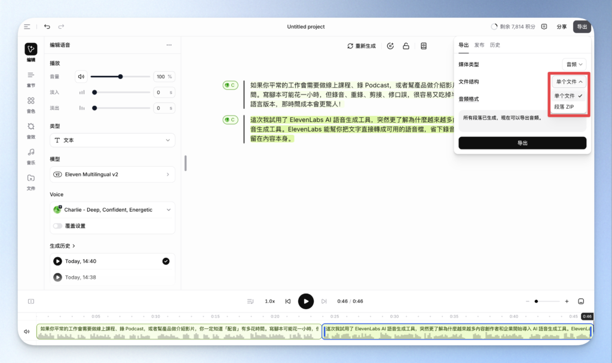
Task: Open the subtitle/queue icon beside speed
Action: point(250,301)
